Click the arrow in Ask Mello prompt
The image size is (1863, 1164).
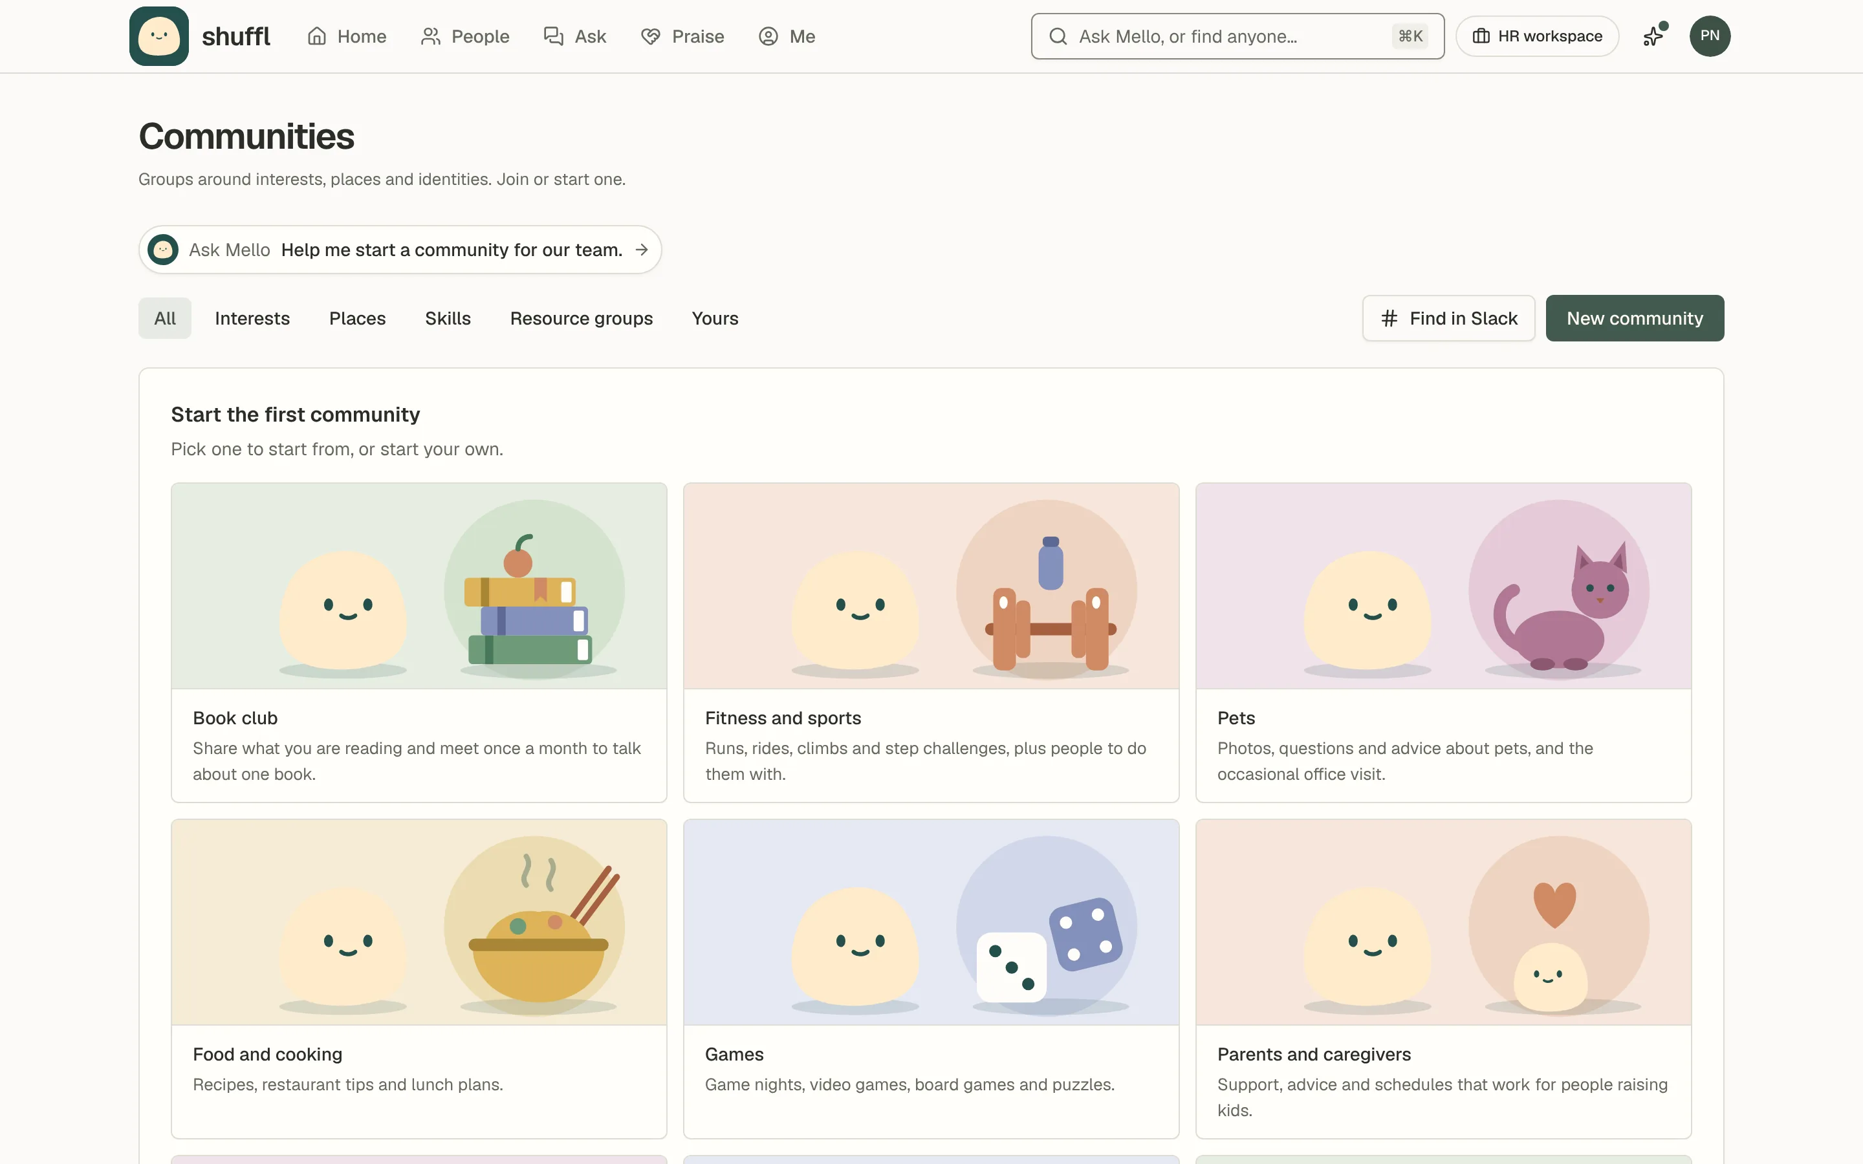tap(642, 250)
